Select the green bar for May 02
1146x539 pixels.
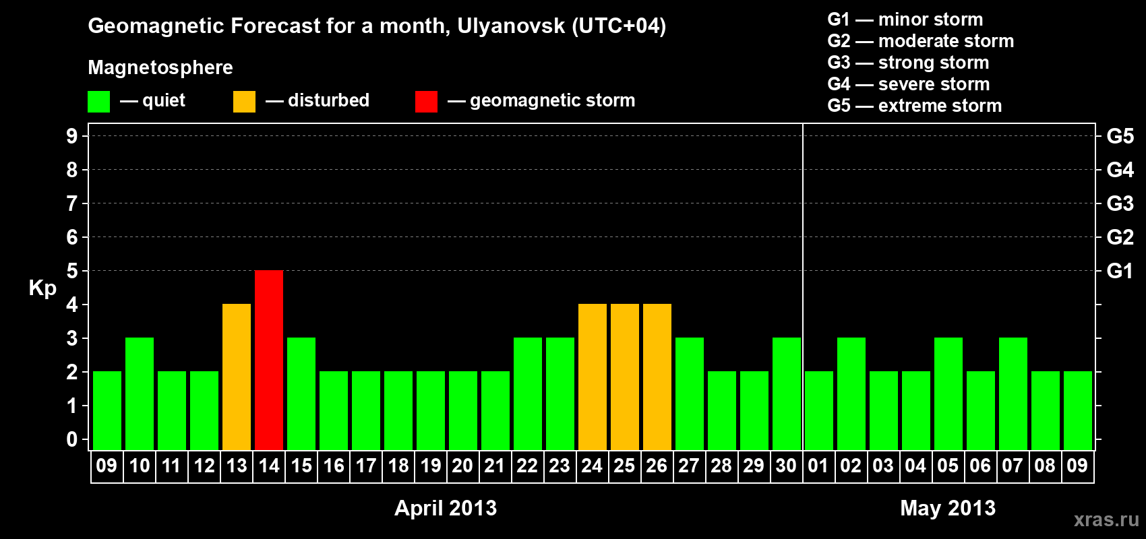pos(851,393)
